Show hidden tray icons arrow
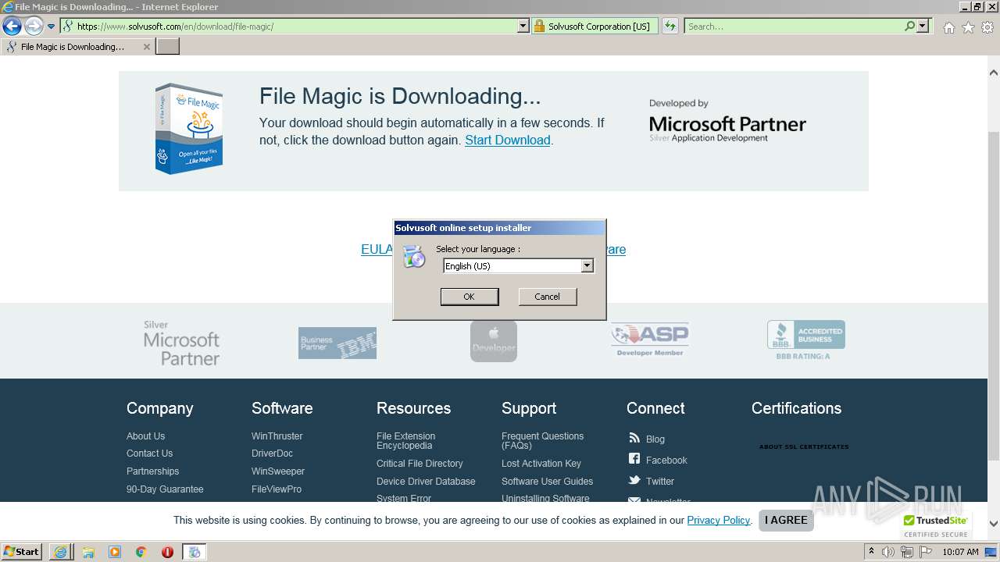 871,552
